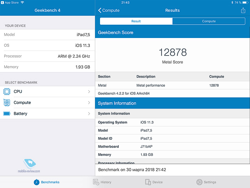Tap the Metal Score caption
This screenshot has width=250, height=188.
point(173,62)
